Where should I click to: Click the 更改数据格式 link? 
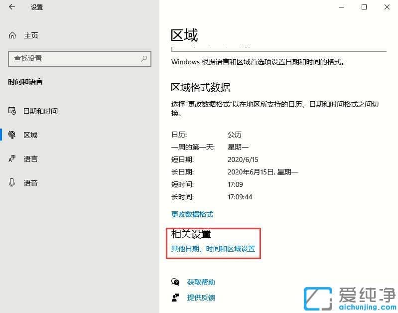tap(192, 214)
